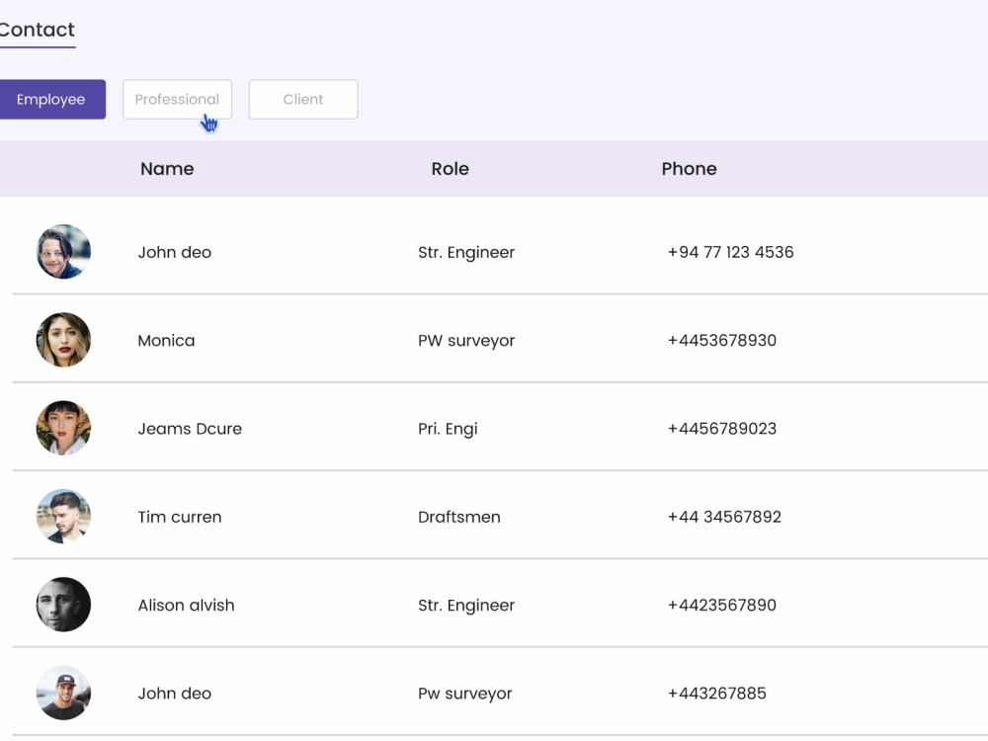Select the name Tim curren
Viewport: 988px width, 741px height.
180,517
